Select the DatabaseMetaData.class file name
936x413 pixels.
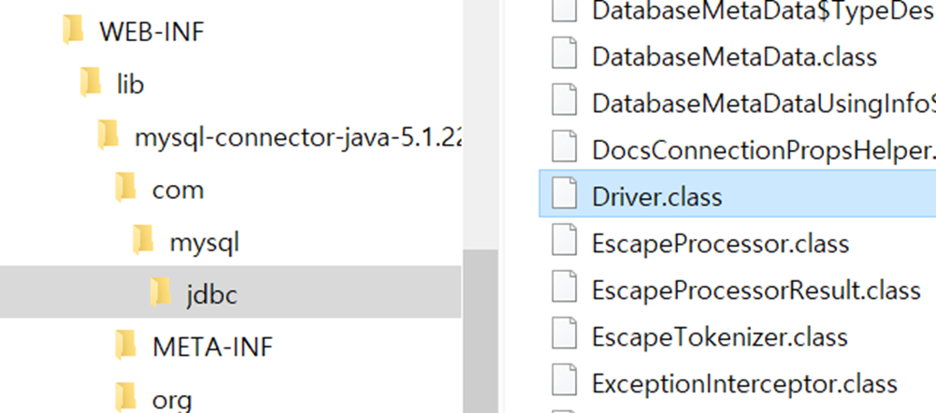tap(734, 57)
